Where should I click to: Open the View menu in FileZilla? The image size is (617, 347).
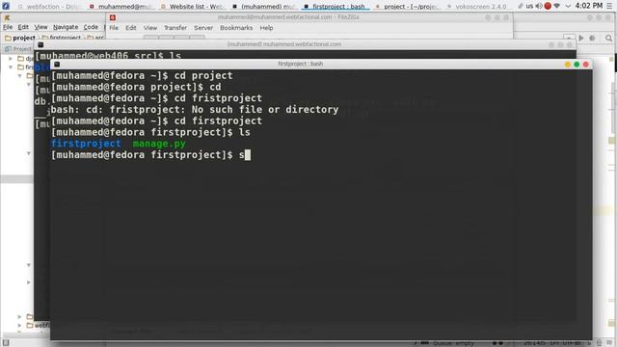click(x=150, y=28)
